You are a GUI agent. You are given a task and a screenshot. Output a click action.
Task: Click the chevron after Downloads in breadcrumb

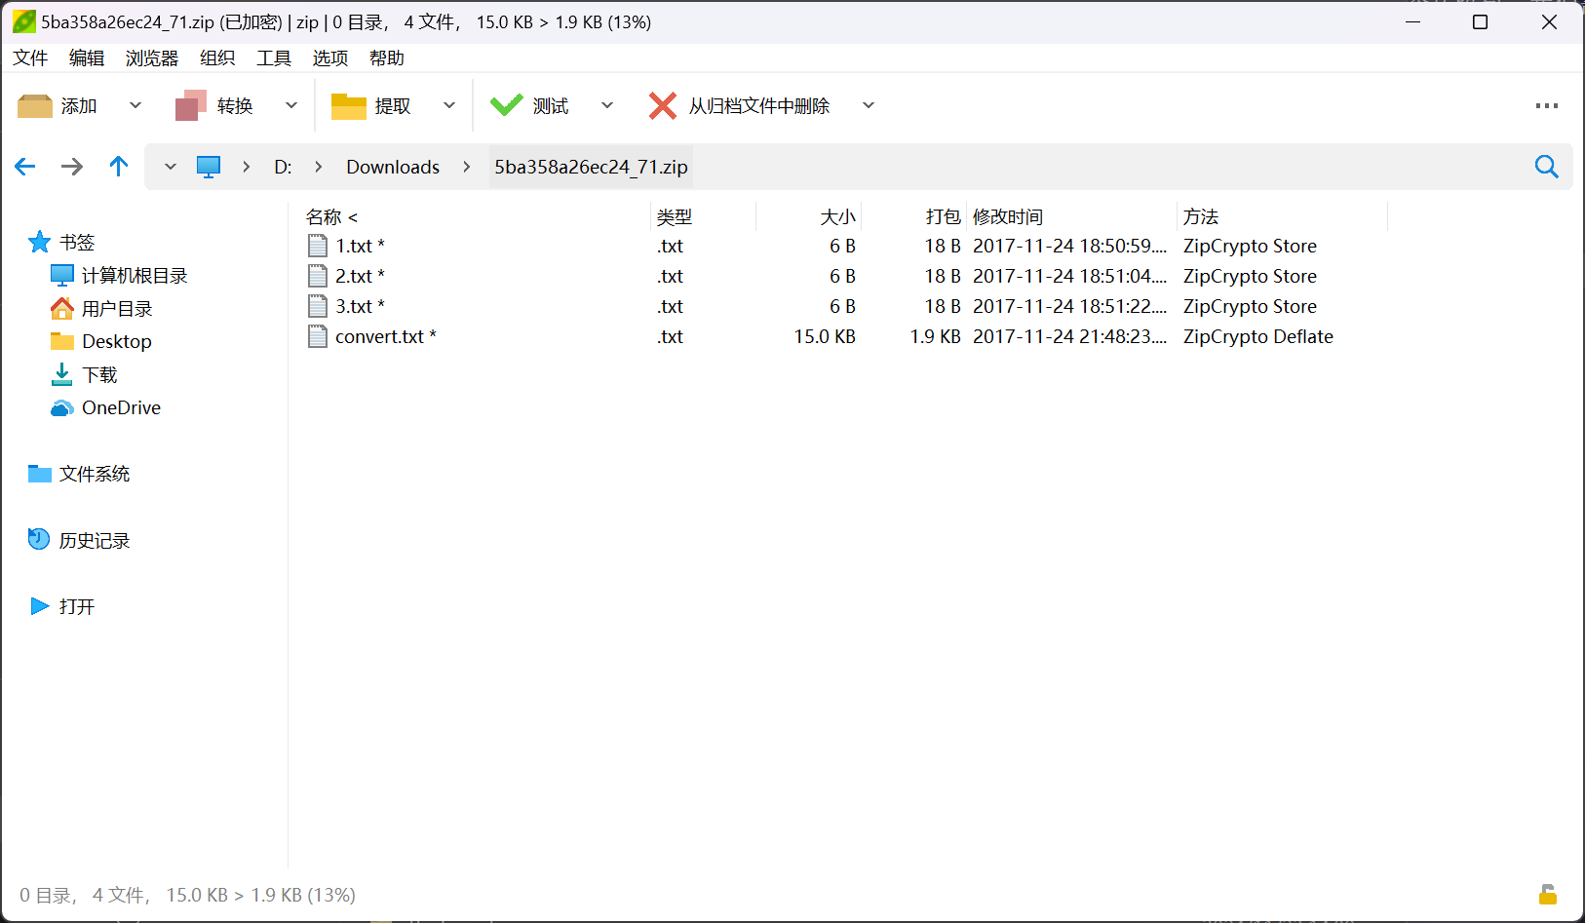click(x=467, y=167)
